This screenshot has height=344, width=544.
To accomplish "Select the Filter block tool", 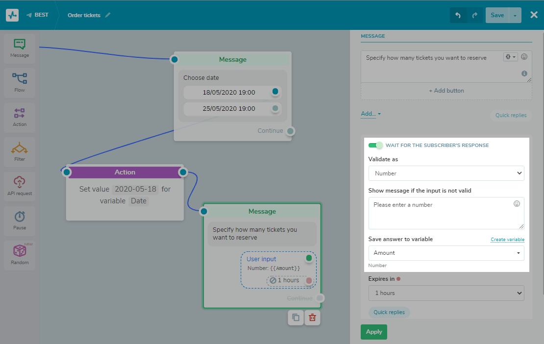I will (20, 151).
